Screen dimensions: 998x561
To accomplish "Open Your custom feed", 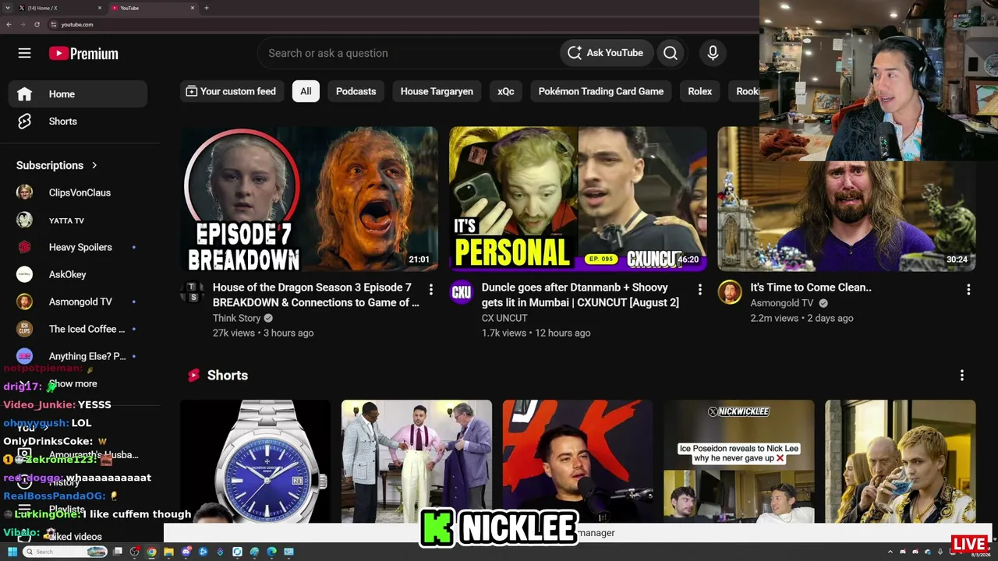I will [232, 91].
